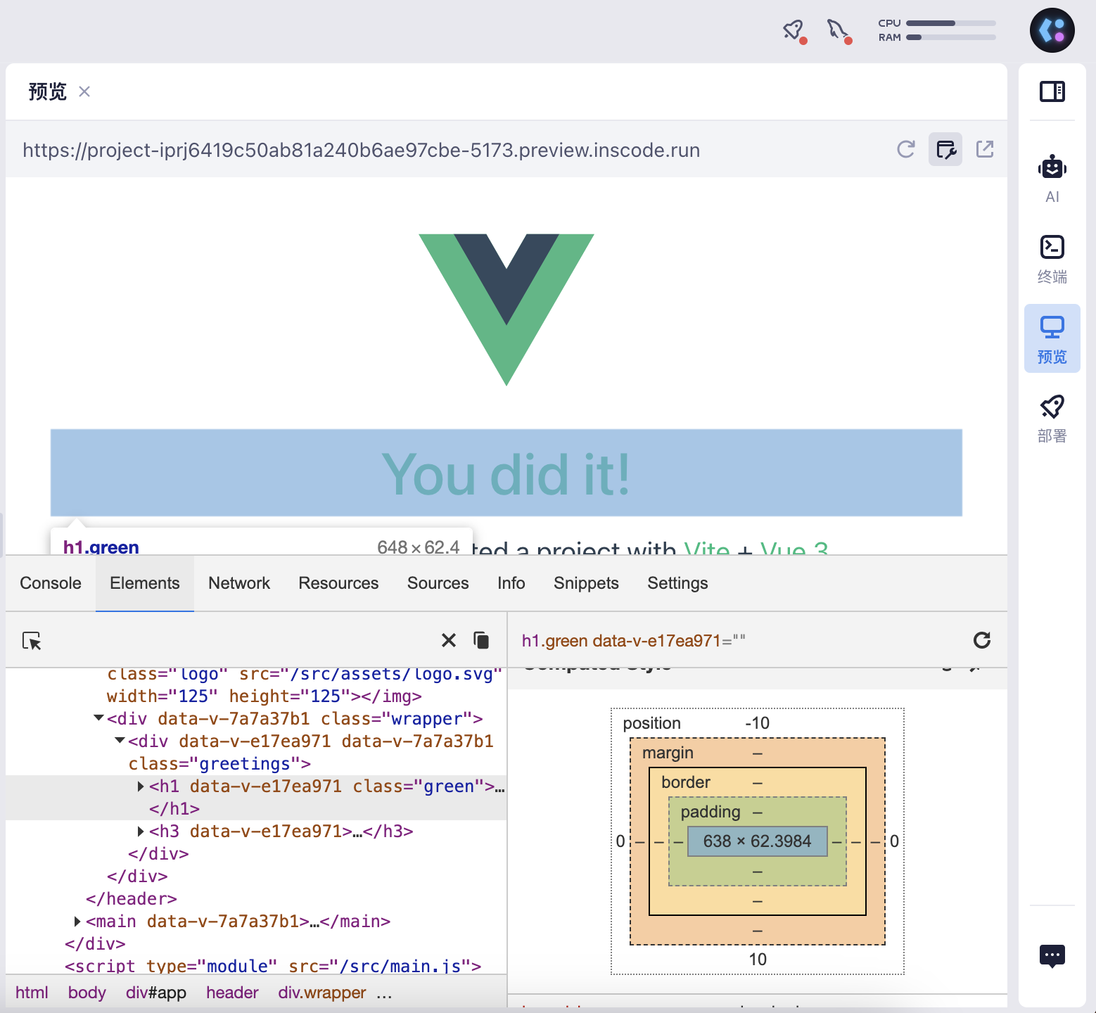Expand the h1 class green node

click(x=141, y=786)
